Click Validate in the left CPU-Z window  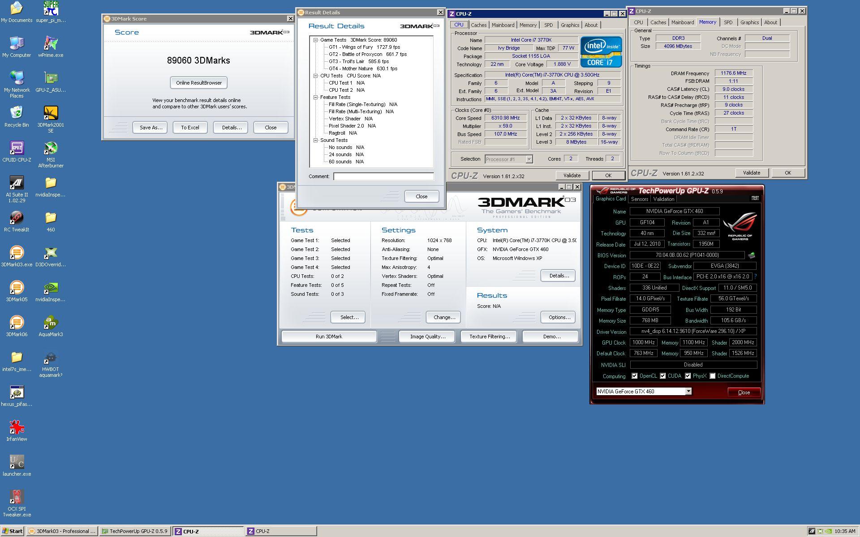(572, 175)
